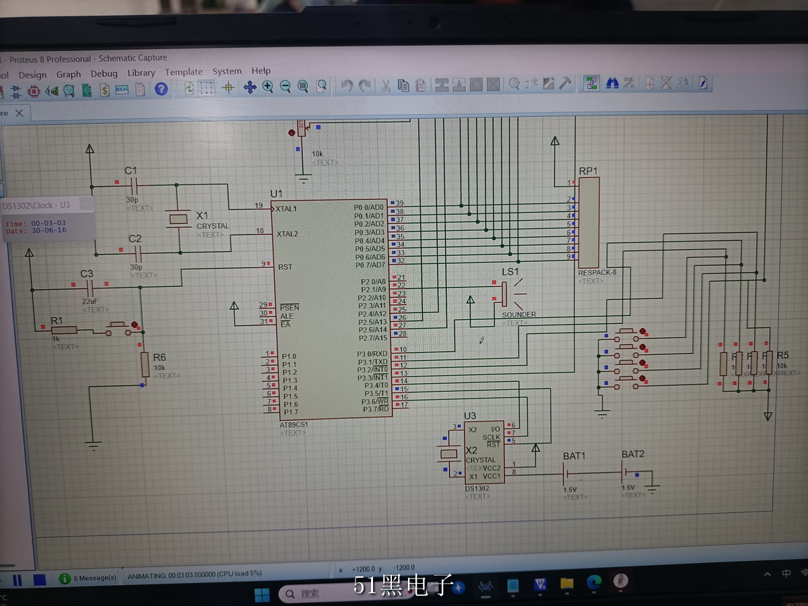The image size is (808, 606).
Task: Stop the simulation
Action: pyautogui.click(x=40, y=579)
